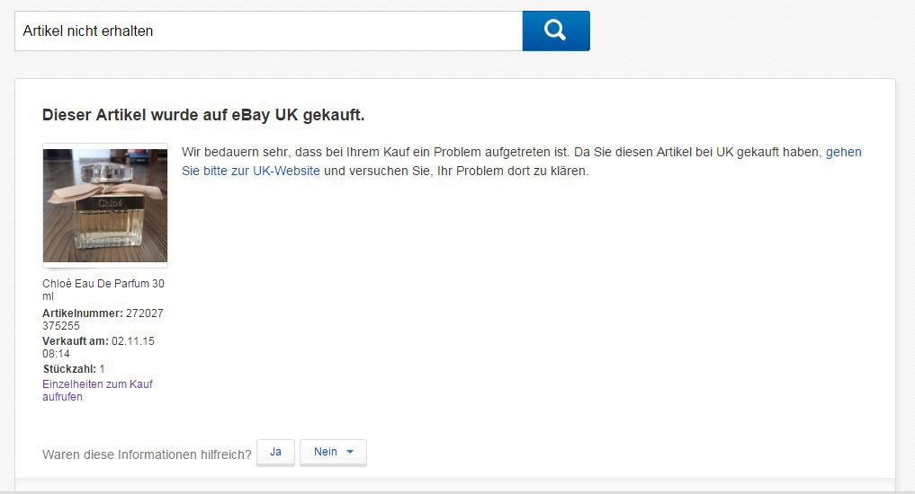The height and width of the screenshot is (494, 915).
Task: Click the "Verkauft am" date 02.11.15
Action: [x=133, y=341]
